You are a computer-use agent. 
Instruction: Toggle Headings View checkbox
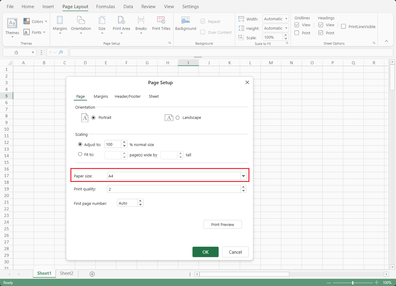tap(321, 25)
